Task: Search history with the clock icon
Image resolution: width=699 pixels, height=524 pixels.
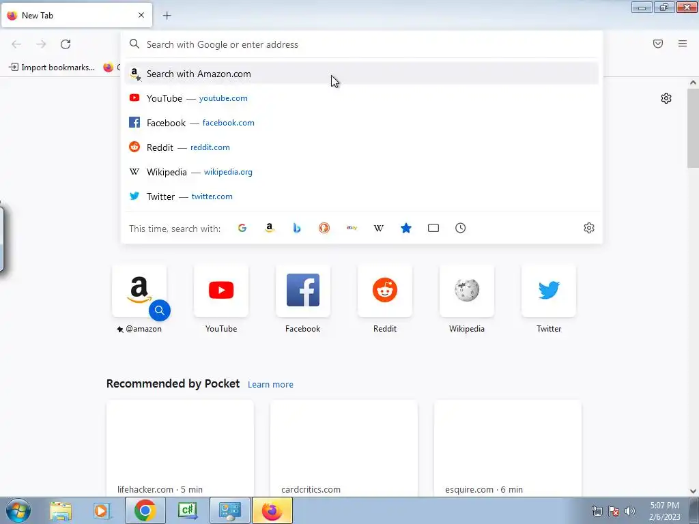Action: click(x=461, y=228)
